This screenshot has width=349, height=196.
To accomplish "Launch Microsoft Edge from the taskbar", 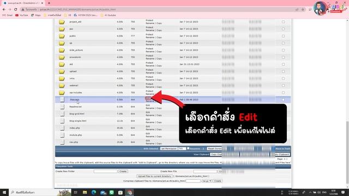I will tap(94, 192).
